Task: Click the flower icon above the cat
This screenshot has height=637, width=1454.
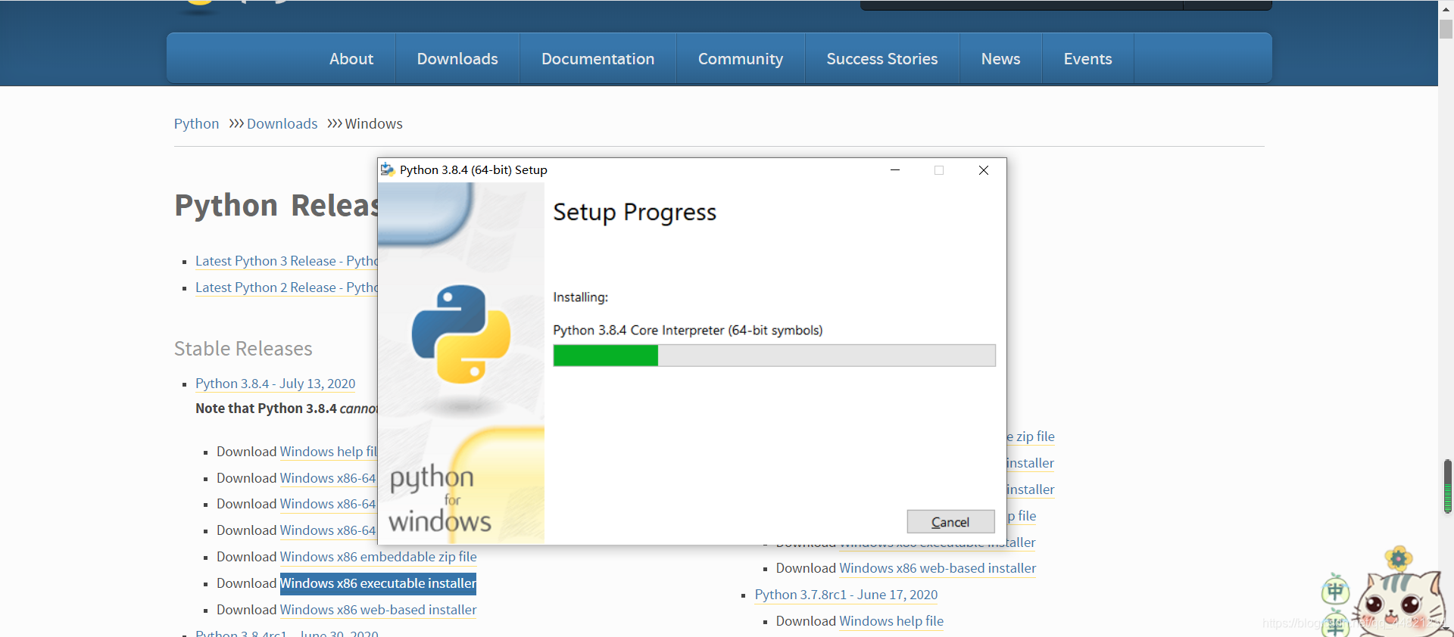Action: coord(1399,558)
